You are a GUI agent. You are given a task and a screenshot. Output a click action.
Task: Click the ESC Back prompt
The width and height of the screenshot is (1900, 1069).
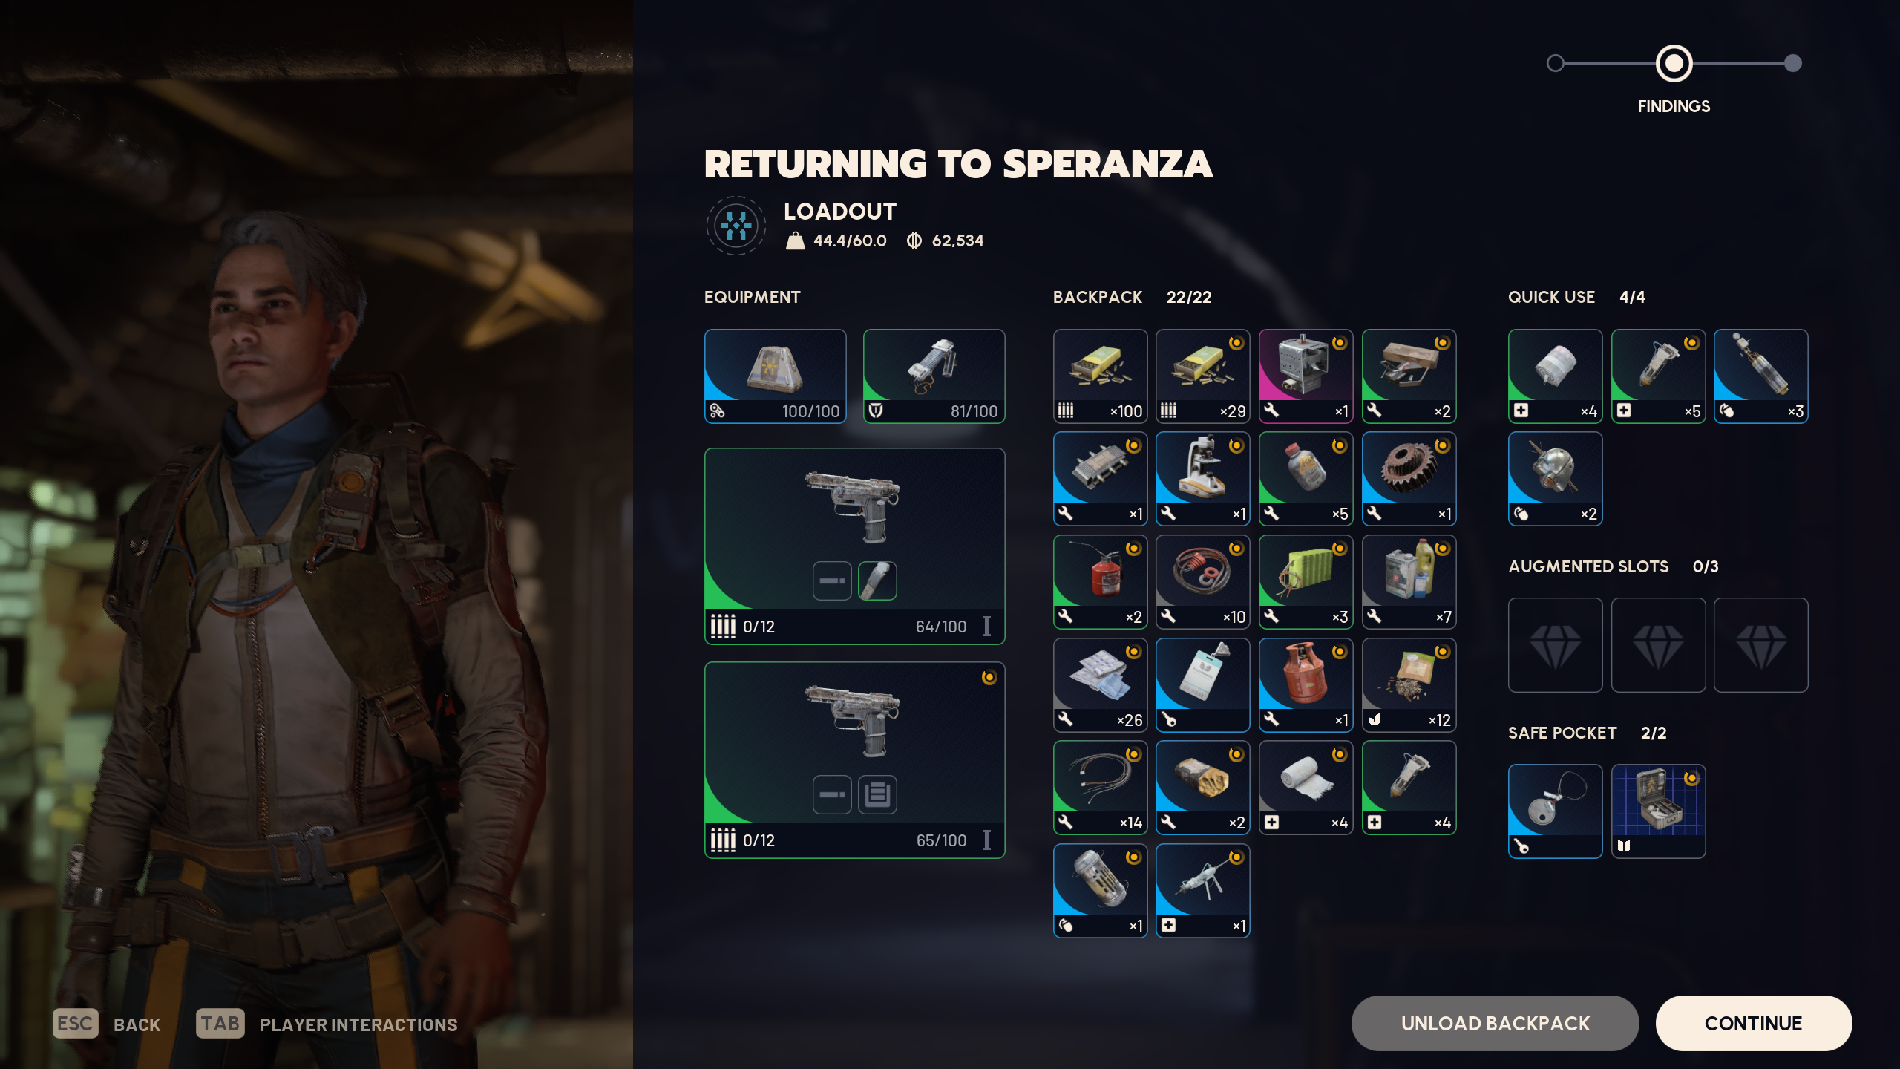(x=107, y=1024)
